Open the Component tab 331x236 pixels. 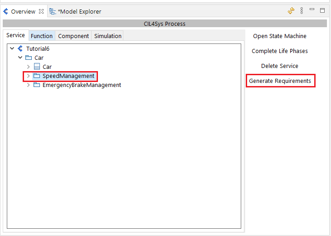[x=73, y=36]
